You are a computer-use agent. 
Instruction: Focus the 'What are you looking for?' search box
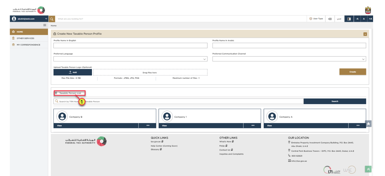pos(180,19)
